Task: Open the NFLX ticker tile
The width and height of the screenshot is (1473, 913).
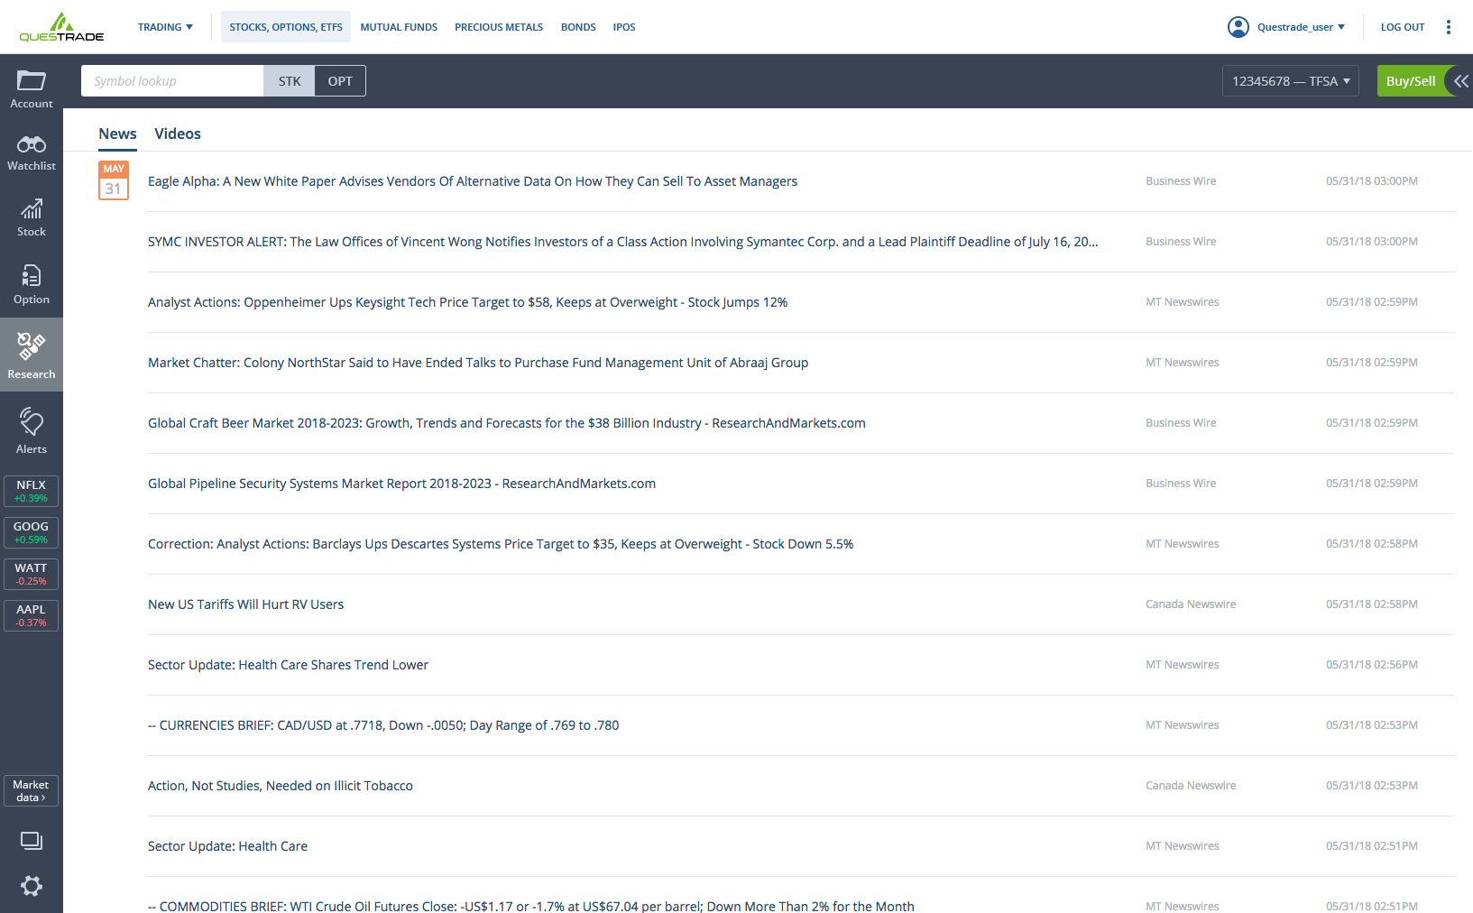Action: pos(32,491)
